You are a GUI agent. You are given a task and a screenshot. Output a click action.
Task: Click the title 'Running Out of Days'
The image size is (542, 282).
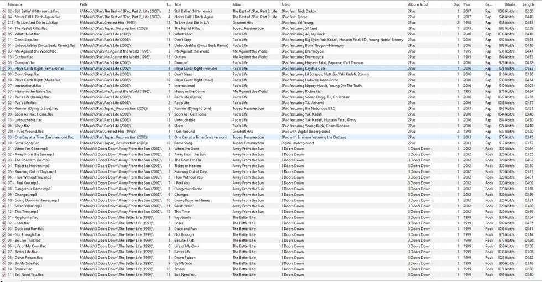pos(191,172)
